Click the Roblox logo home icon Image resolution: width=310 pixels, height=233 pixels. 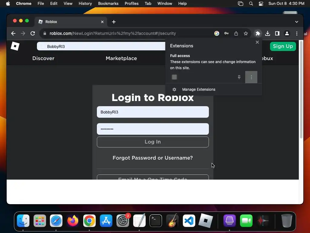[x=15, y=46]
